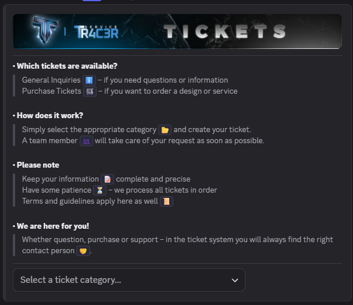The image size is (353, 305).
Task: Click the TR4C3R Service logo in the banner
Action: coord(97,31)
